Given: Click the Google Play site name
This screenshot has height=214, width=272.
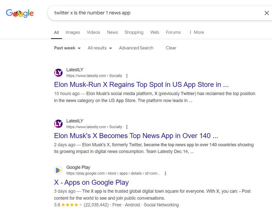Looking at the screenshot, I should [x=78, y=167].
